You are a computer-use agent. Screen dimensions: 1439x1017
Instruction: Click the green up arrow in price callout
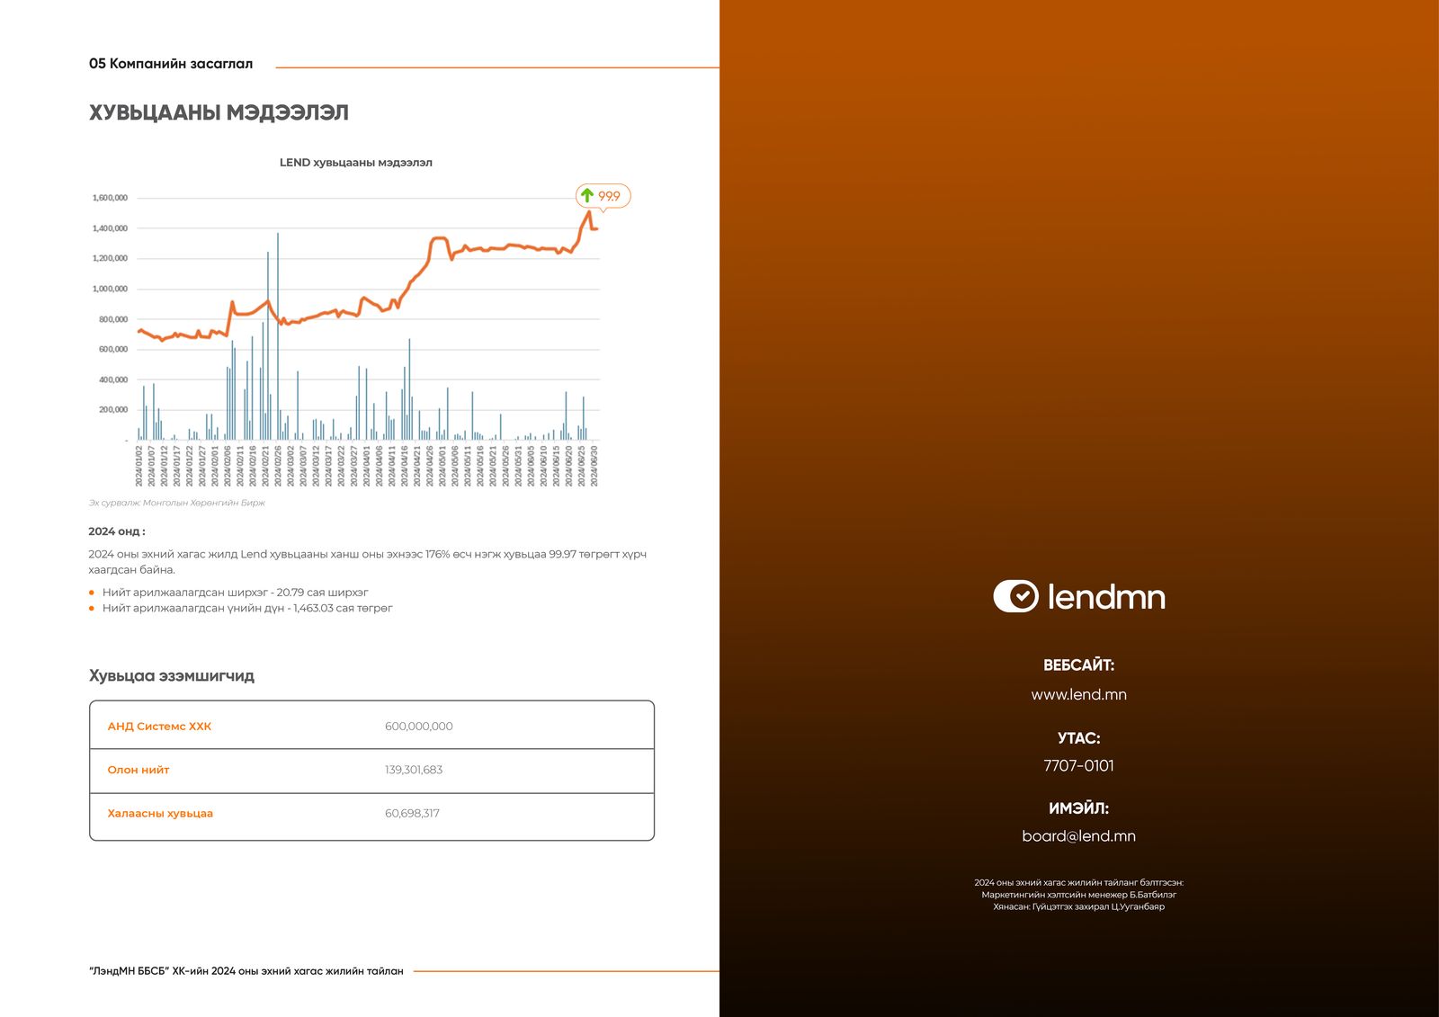pos(587,195)
